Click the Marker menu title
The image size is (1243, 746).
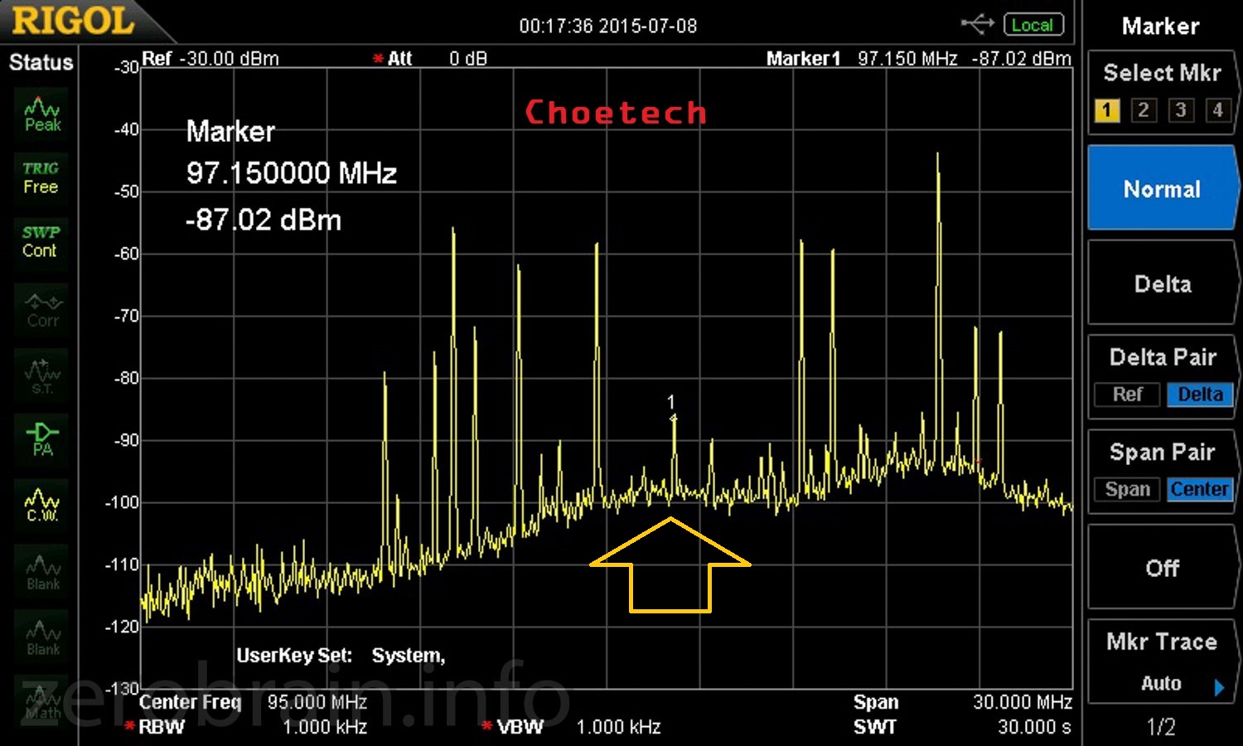click(1161, 26)
